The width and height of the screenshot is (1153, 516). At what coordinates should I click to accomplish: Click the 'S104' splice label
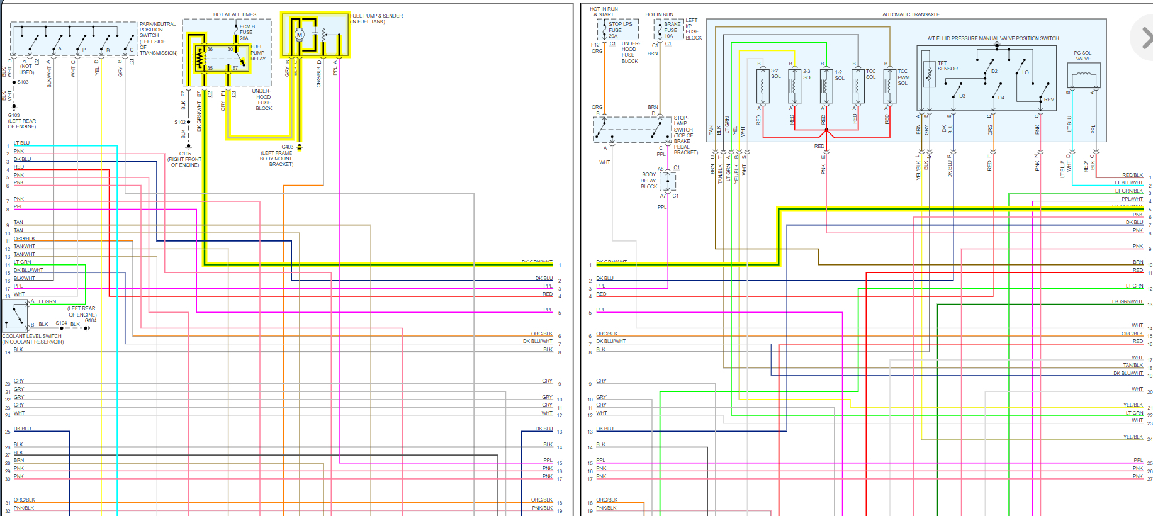coord(61,323)
